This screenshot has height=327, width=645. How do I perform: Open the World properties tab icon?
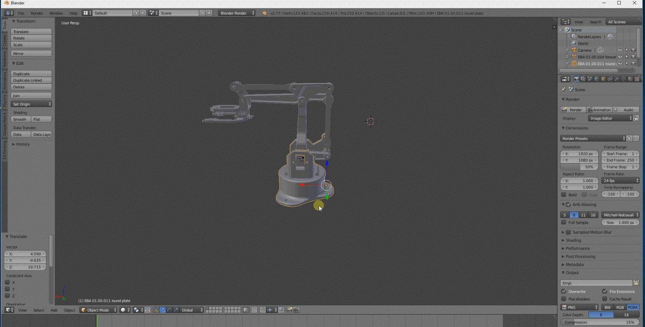(596, 79)
